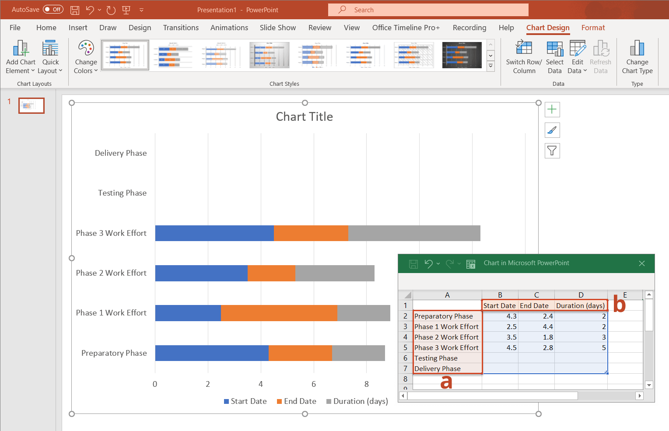Open the Chart Elements plus button
This screenshot has width=669, height=431.
[x=552, y=109]
